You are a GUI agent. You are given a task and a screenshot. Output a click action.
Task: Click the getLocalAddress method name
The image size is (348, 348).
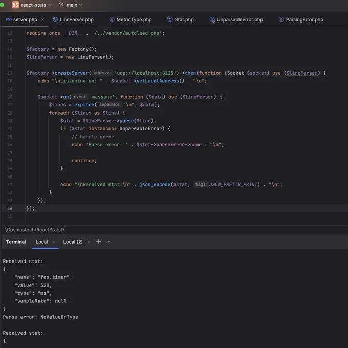[158, 81]
